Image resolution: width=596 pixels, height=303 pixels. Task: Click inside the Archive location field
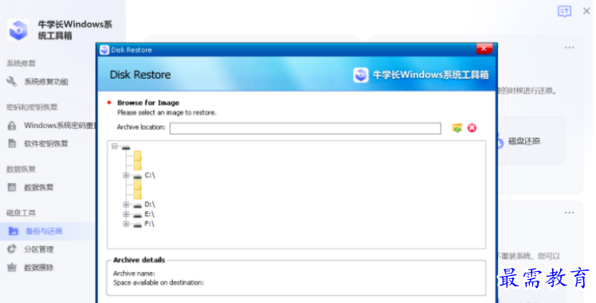point(305,128)
